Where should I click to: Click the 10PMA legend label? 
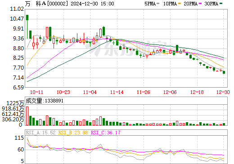pos(170,4)
